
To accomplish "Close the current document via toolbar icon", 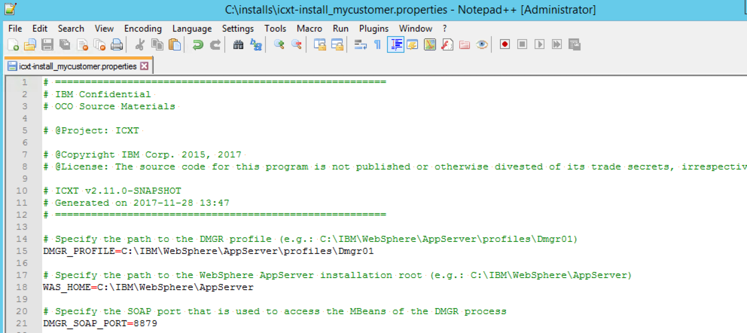I will tap(82, 45).
